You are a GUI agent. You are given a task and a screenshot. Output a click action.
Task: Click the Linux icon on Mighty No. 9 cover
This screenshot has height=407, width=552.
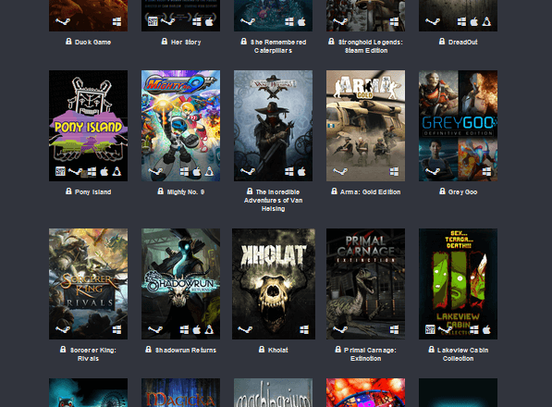(210, 171)
